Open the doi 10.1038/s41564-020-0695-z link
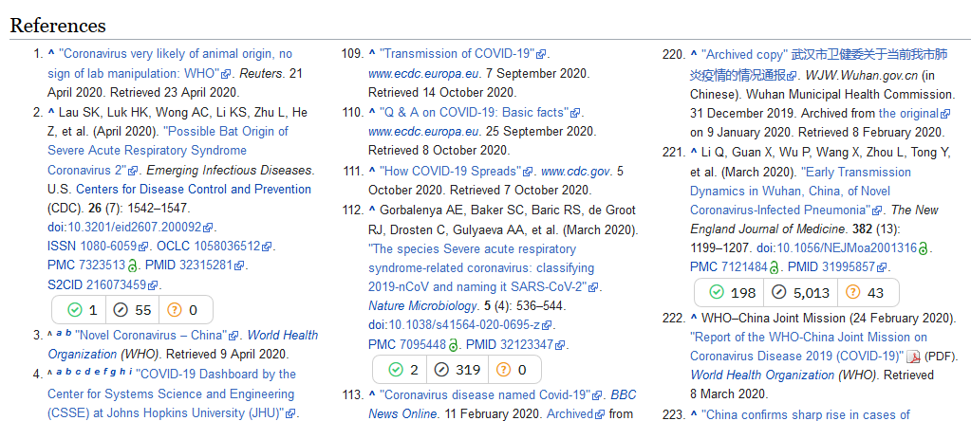The width and height of the screenshot is (971, 421). coord(464,325)
